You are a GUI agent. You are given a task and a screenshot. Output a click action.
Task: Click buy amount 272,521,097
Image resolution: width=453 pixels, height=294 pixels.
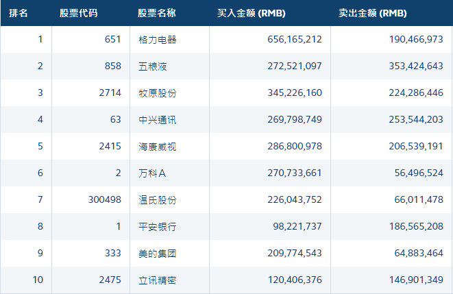pos(295,66)
